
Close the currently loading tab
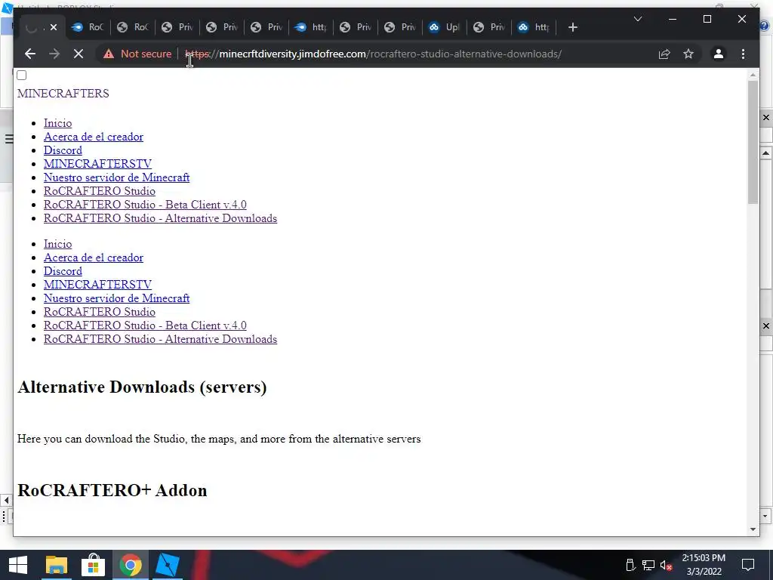click(54, 27)
